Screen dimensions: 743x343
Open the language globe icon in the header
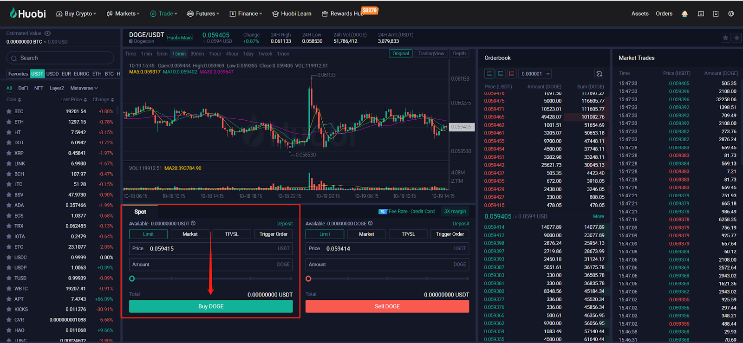731,14
